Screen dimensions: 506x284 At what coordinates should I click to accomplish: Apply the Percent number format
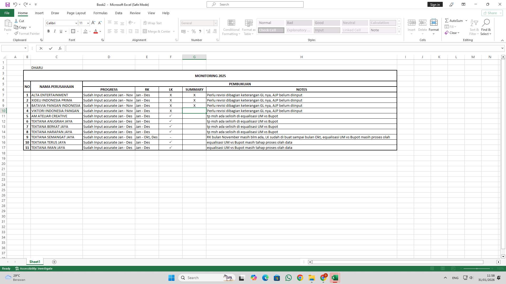coord(194,31)
